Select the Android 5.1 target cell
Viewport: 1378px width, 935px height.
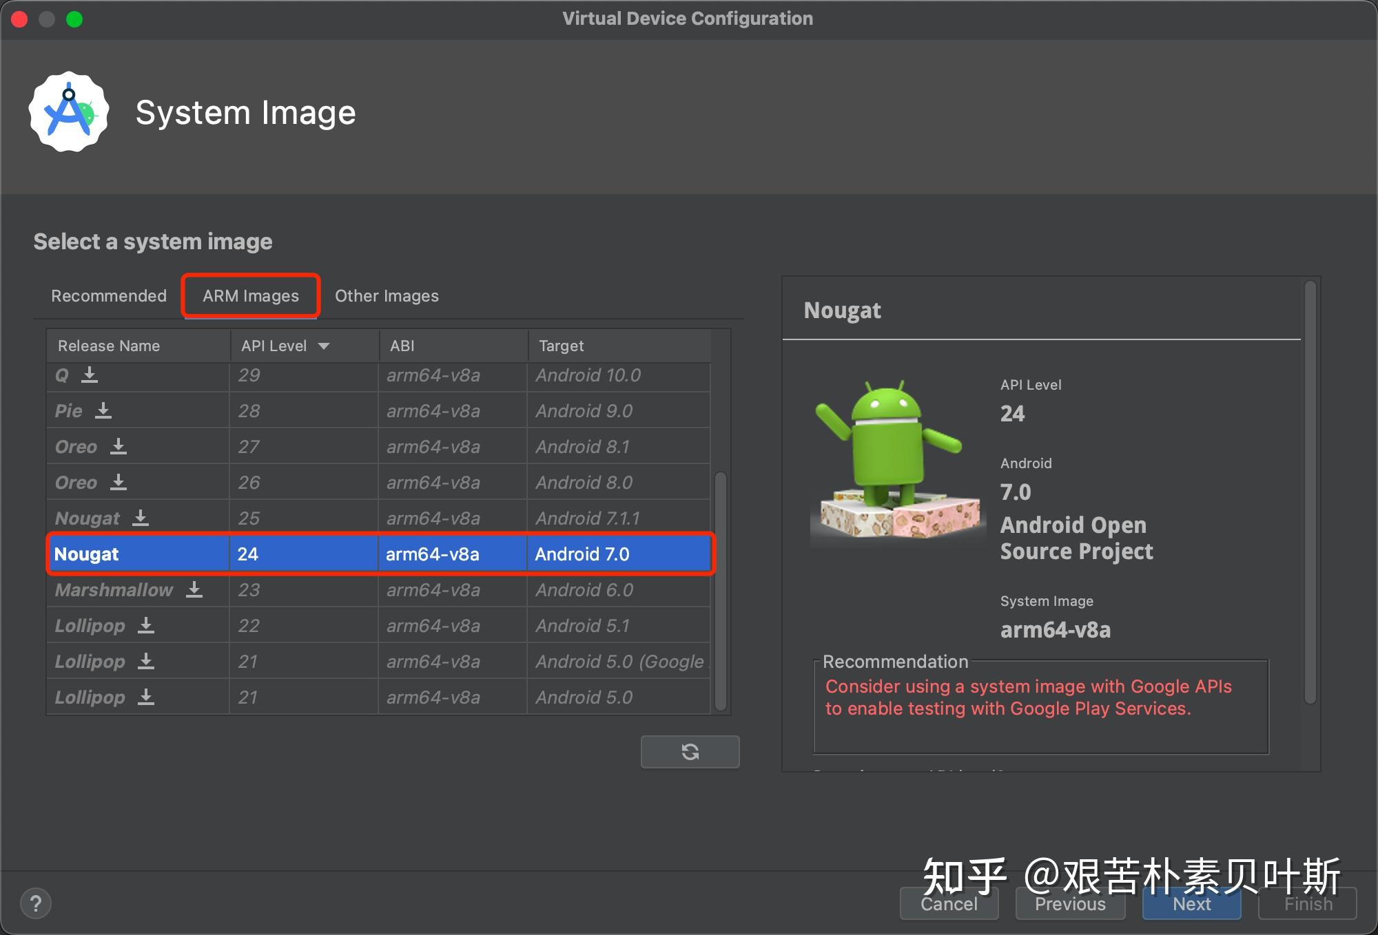click(x=619, y=626)
